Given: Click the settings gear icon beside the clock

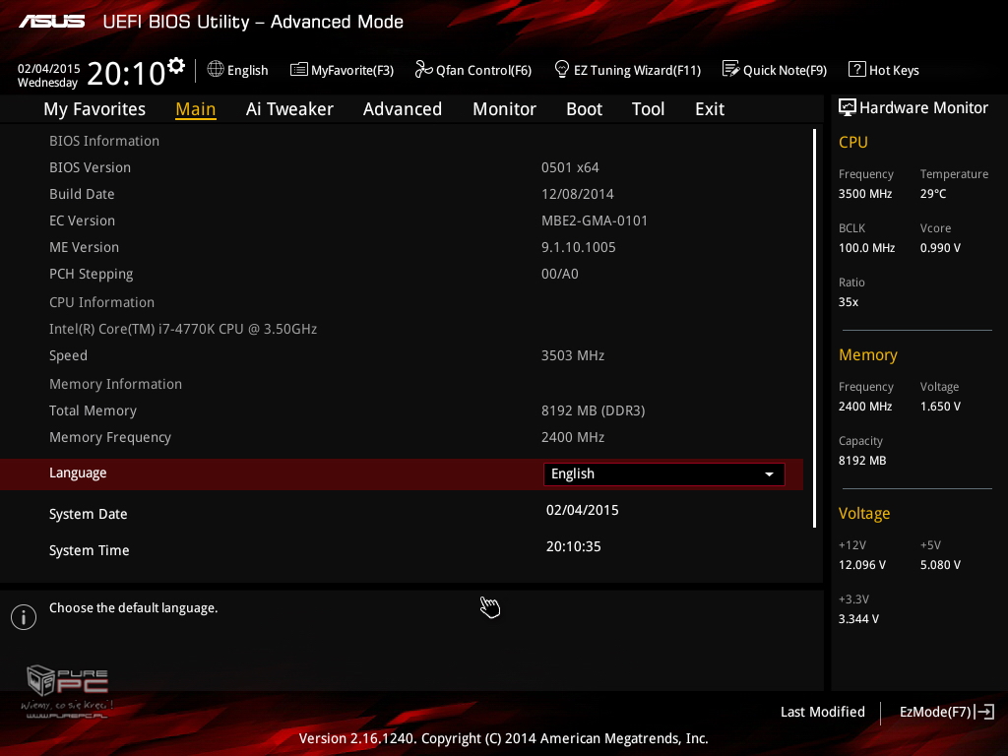Looking at the screenshot, I should [x=176, y=66].
